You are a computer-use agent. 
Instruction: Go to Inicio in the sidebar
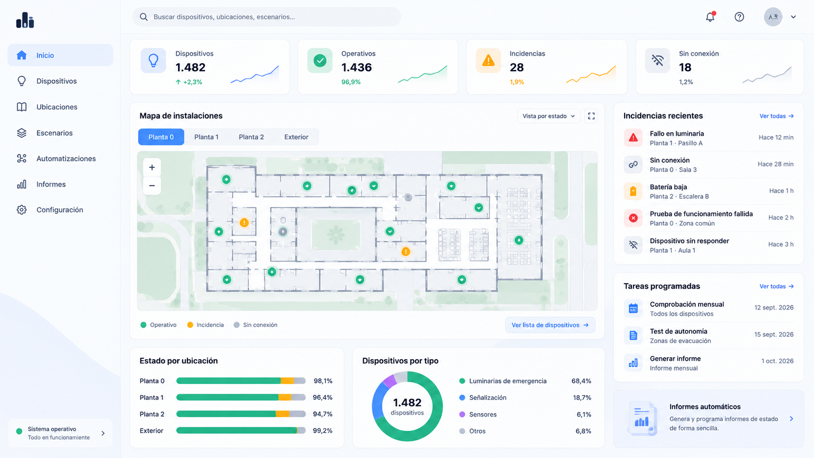coord(60,55)
